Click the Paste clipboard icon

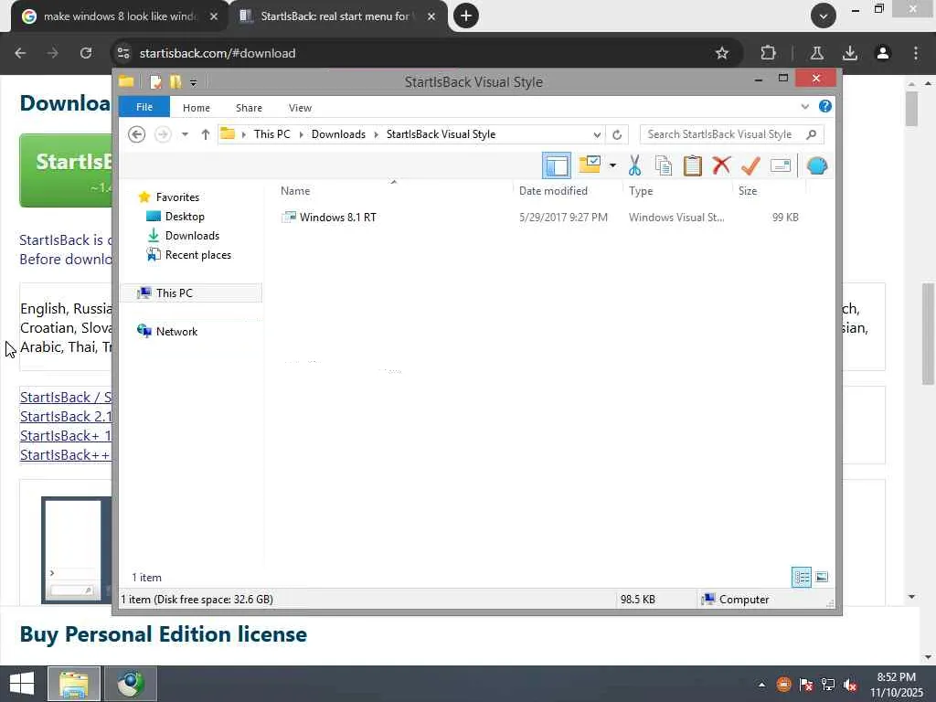(x=693, y=165)
